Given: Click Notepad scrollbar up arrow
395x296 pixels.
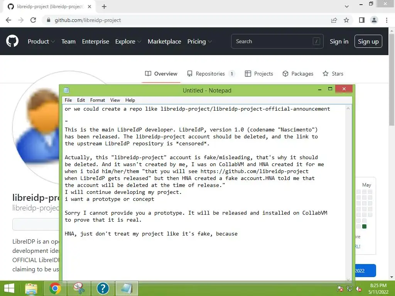Looking at the screenshot, I should 348,108.
